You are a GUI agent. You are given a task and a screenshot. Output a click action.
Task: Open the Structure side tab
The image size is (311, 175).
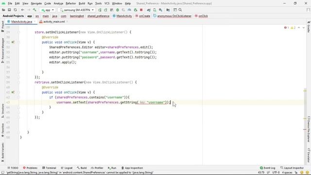(x=2, y=111)
